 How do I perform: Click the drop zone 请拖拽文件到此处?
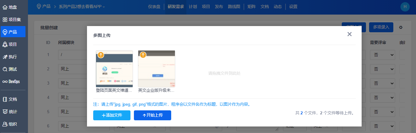[x=224, y=73]
